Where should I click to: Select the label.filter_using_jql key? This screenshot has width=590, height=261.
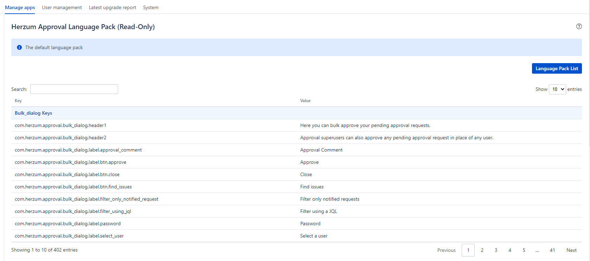(x=73, y=211)
